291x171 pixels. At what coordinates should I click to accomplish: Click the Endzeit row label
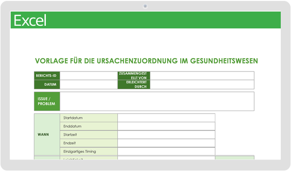tap(89, 143)
